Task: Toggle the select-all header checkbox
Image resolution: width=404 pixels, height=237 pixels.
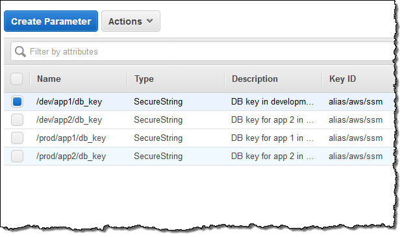Action: (x=17, y=79)
